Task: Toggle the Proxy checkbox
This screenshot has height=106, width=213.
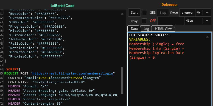Action: click(x=144, y=21)
